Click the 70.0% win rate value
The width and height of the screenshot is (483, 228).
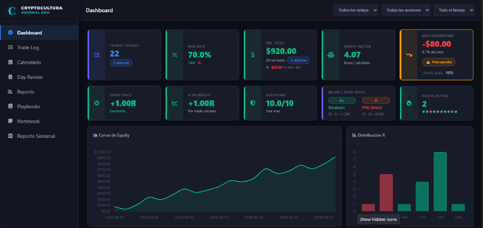tap(200, 55)
